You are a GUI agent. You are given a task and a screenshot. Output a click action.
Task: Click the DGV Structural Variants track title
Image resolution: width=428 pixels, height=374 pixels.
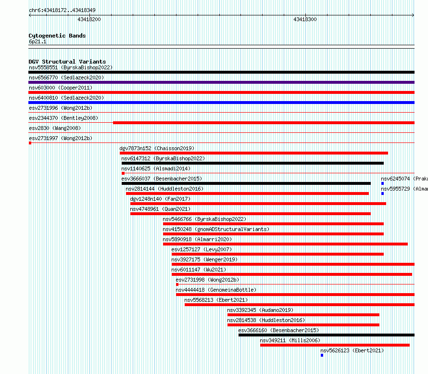pyautogui.click(x=67, y=62)
